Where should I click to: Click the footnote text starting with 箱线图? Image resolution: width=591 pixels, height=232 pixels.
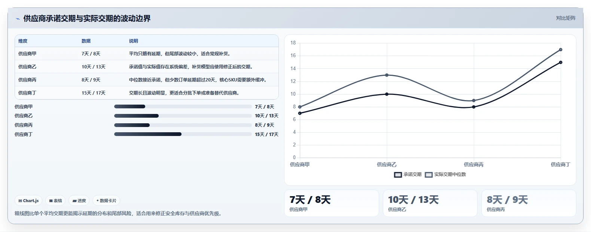(119, 214)
